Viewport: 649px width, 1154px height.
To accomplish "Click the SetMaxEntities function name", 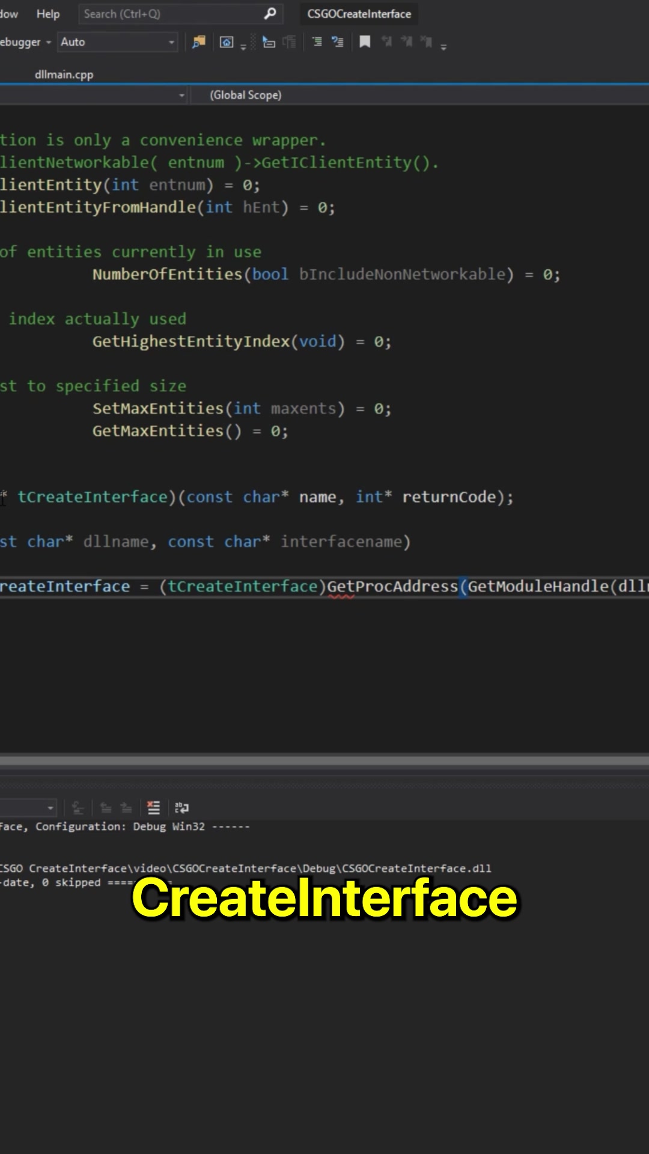I will click(158, 408).
